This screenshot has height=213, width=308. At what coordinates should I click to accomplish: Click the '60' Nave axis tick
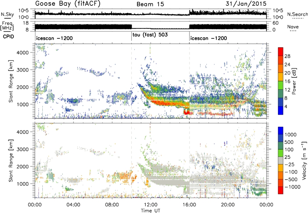click(275, 23)
